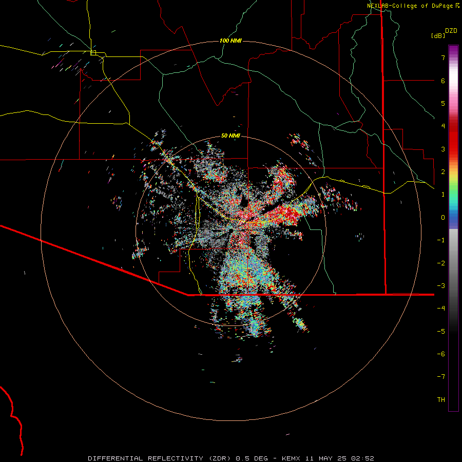
Task: Click the DZD color scale title
Action: click(x=451, y=31)
